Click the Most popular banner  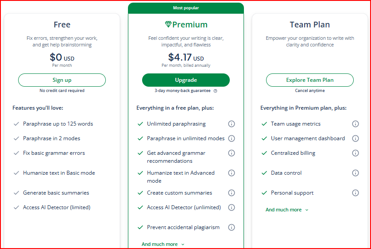coord(186,8)
